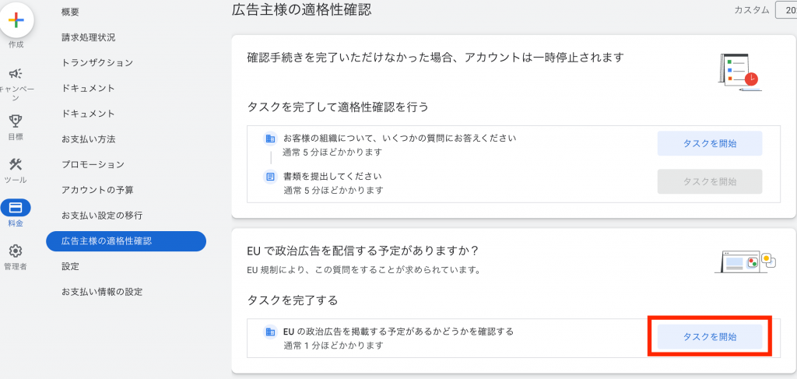Select トランザクション in the sidebar

[97, 62]
